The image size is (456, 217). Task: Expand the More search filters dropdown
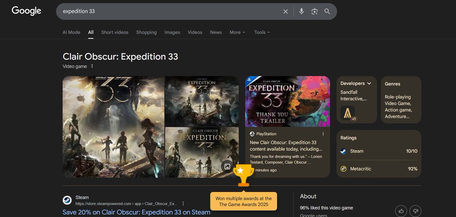click(x=237, y=32)
